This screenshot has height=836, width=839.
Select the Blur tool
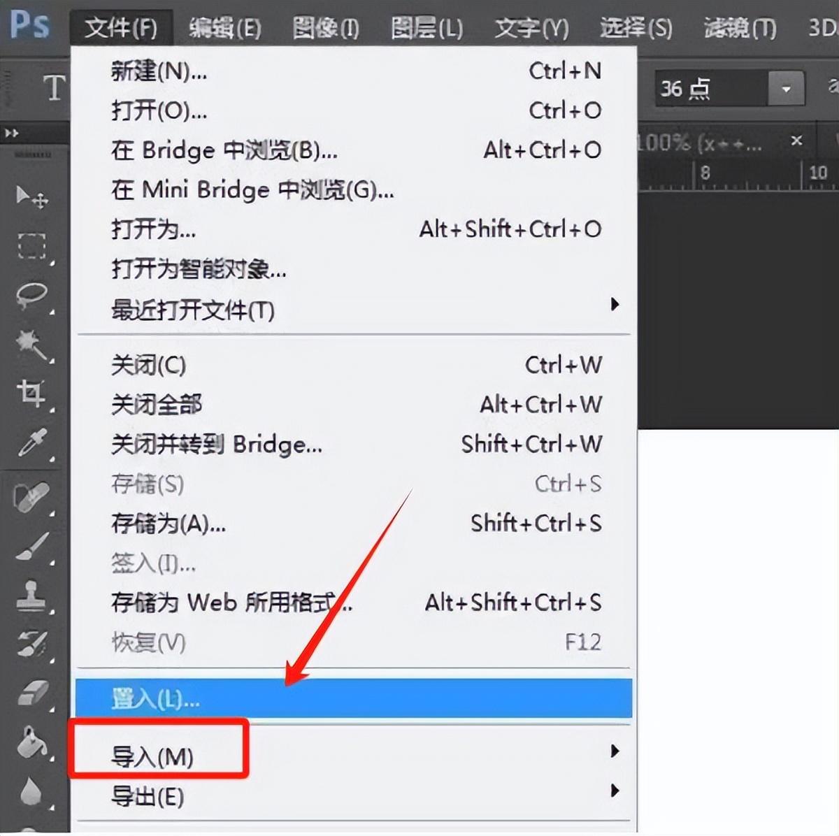tap(32, 791)
